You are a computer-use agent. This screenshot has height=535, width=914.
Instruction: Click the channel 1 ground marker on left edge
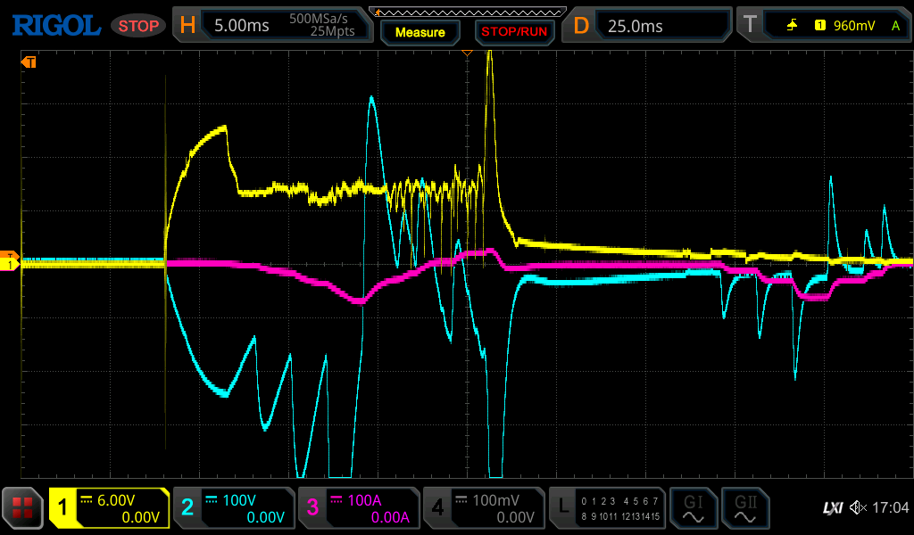tap(10, 265)
